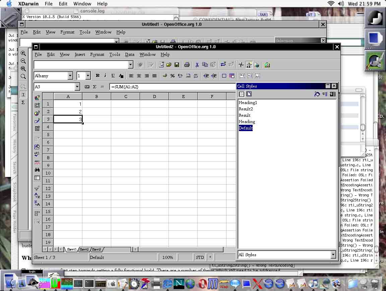Click the Wi-Fi status icon in menu bar
The height and width of the screenshot is (291, 386).
pos(331,3)
